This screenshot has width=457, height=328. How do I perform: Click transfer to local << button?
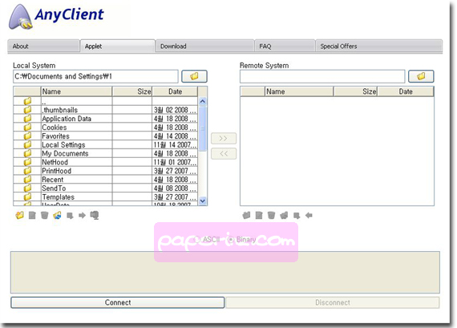pos(224,154)
